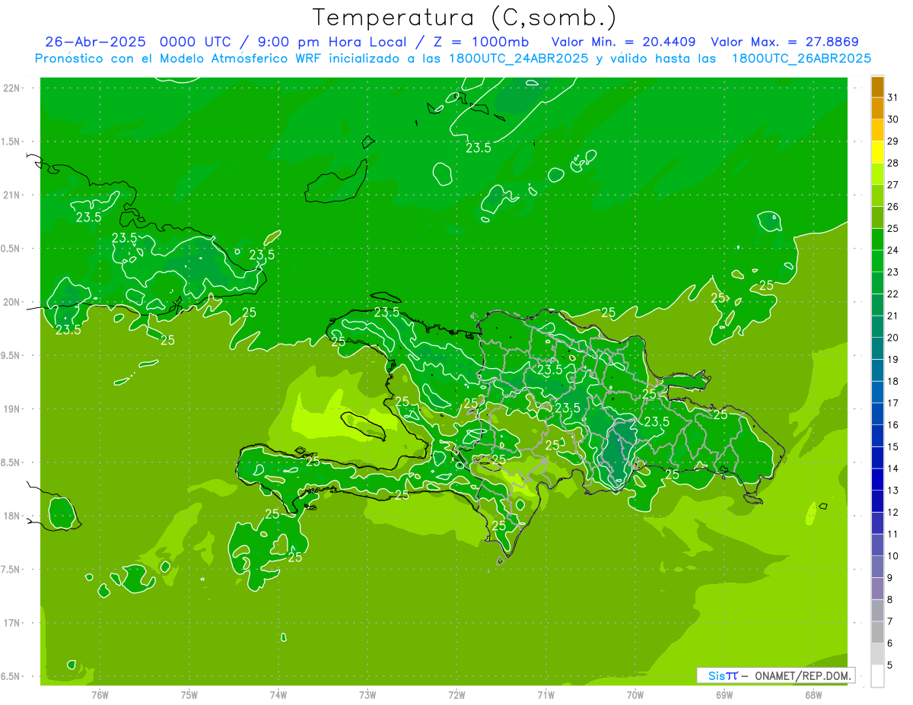Pick the teal legend swatch between 19 and 20
The height and width of the screenshot is (705, 913).
point(877,349)
